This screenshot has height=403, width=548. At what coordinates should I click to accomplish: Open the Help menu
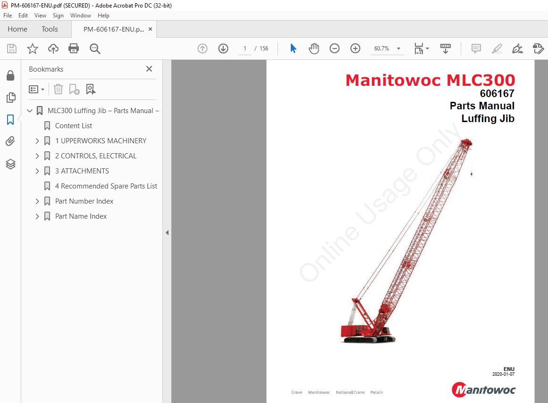[103, 16]
